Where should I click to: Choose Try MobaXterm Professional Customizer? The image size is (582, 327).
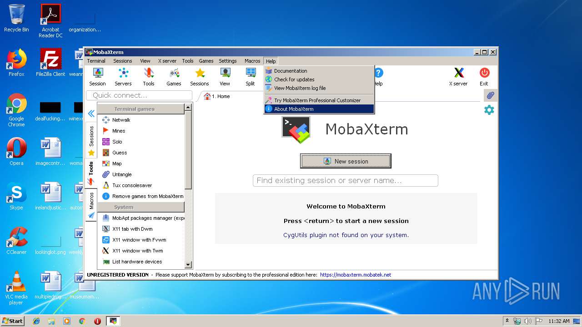(x=319, y=100)
